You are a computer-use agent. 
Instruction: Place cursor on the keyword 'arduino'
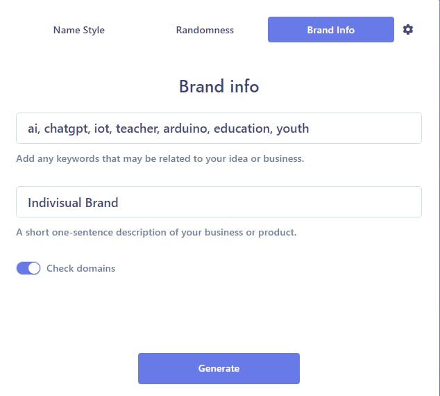tap(185, 129)
